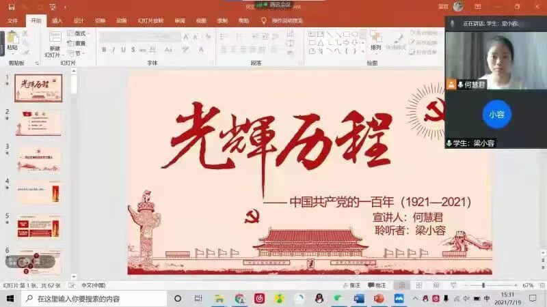Screen dimensions: 547x307
Task: Open the 节 section dropdown
Action: tap(77, 54)
